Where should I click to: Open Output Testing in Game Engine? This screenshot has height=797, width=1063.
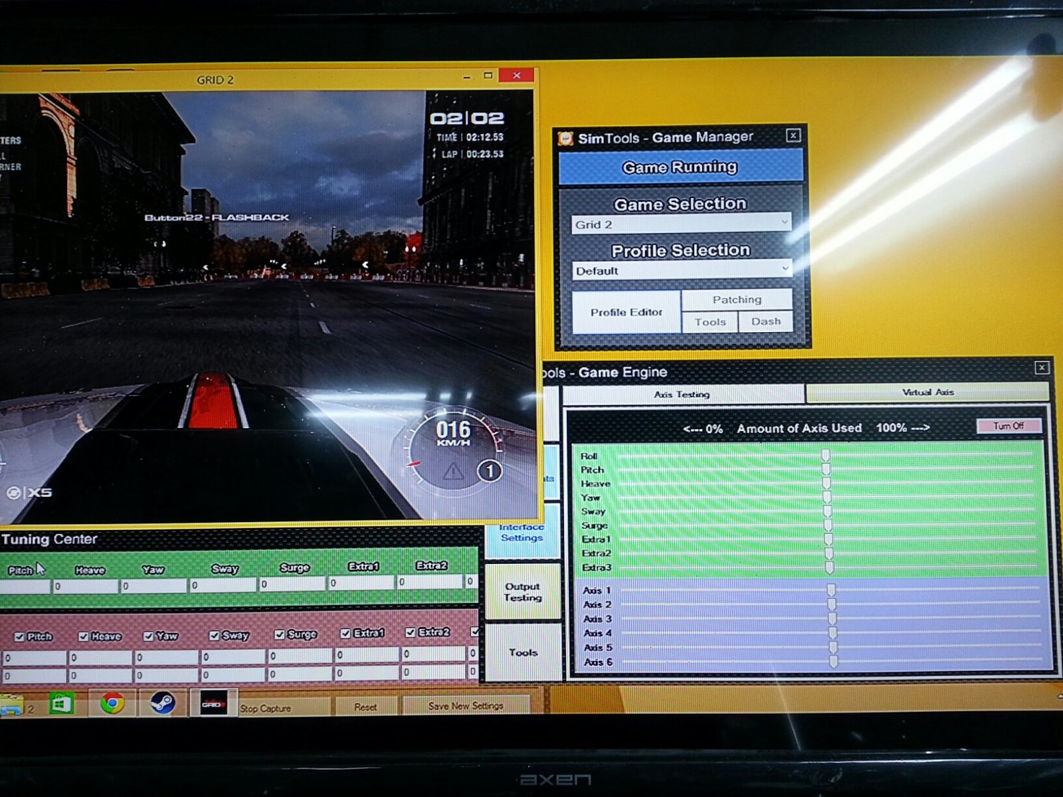pos(523,592)
